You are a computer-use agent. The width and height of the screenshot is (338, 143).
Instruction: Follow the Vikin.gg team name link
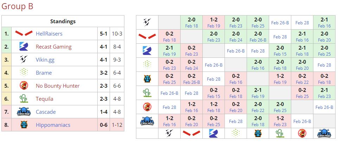[x=45, y=60]
